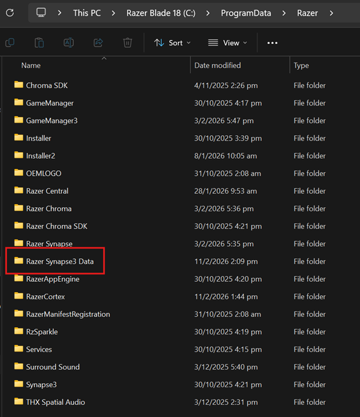Click the Razer Synapse3 Data folder name
The height and width of the screenshot is (417, 360).
[x=60, y=261]
